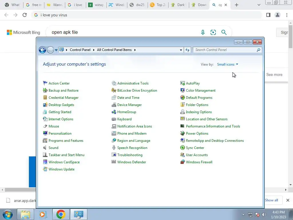293x220 pixels.
Task: Open the Date and Time link
Action: (128, 98)
